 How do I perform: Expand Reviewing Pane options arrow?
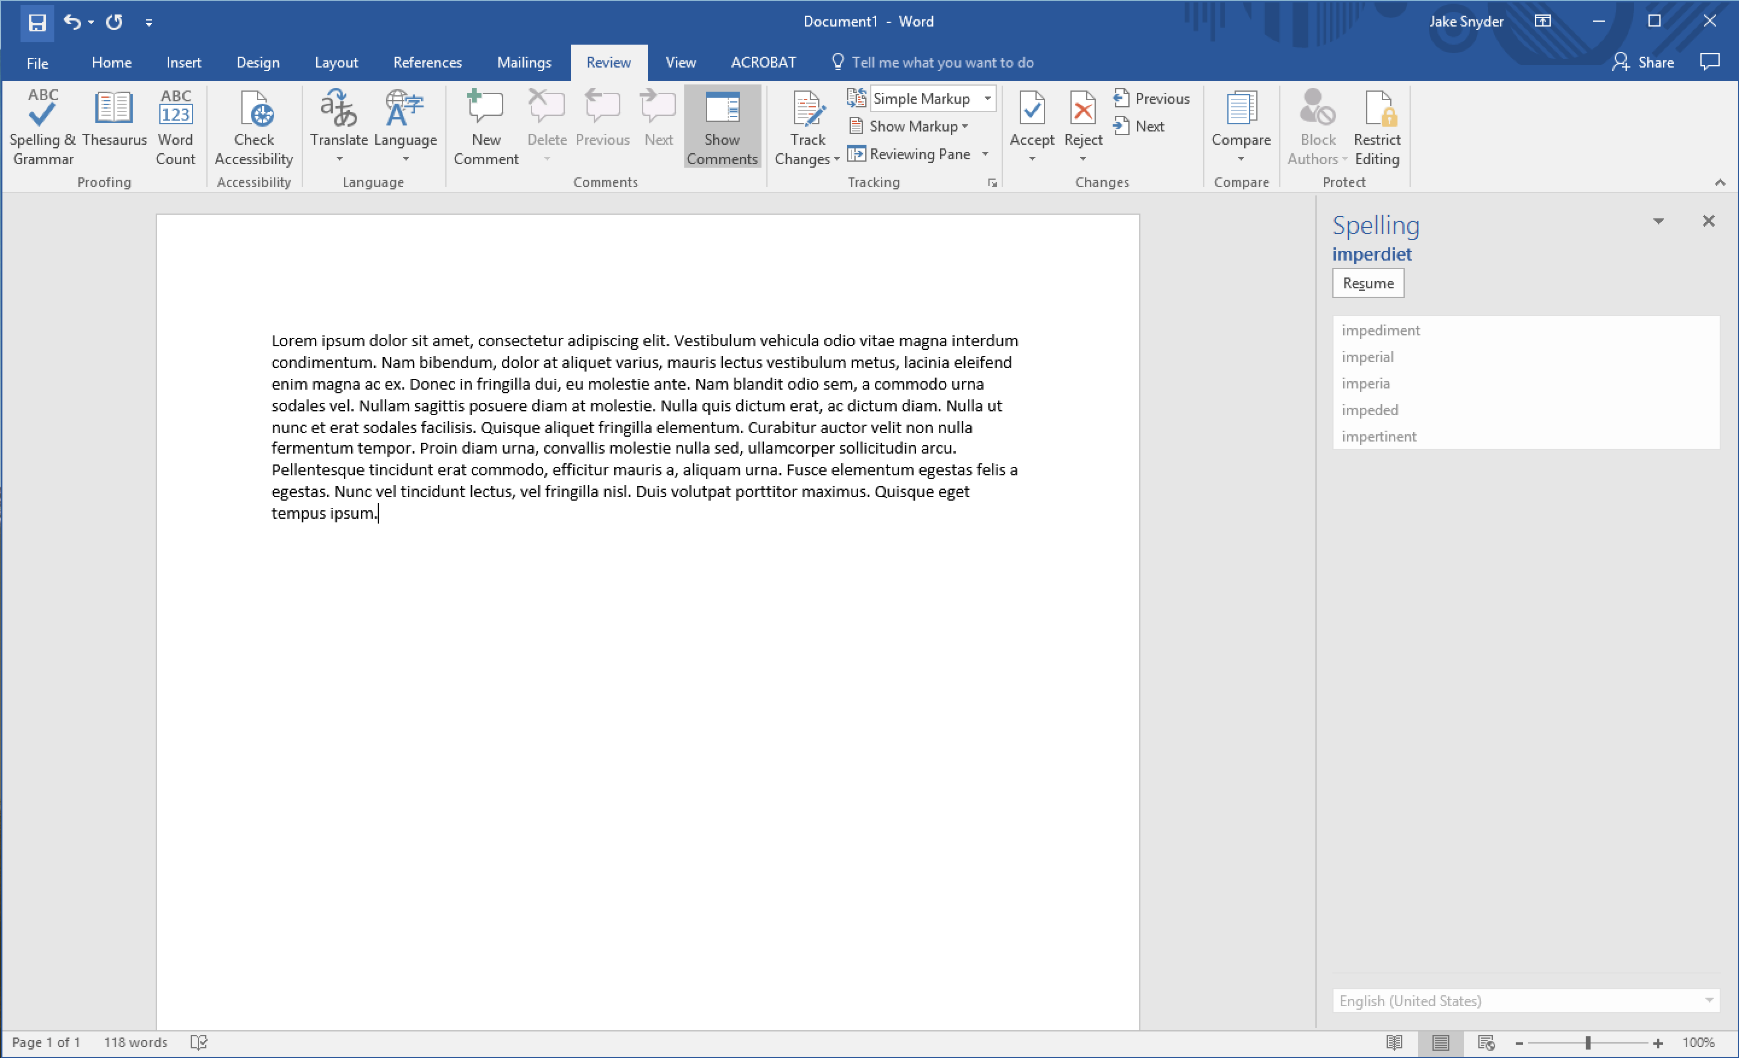pyautogui.click(x=985, y=154)
